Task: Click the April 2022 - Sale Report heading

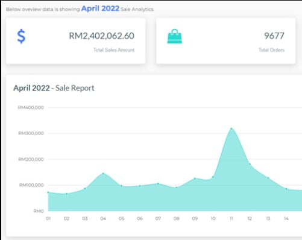Action: point(54,88)
